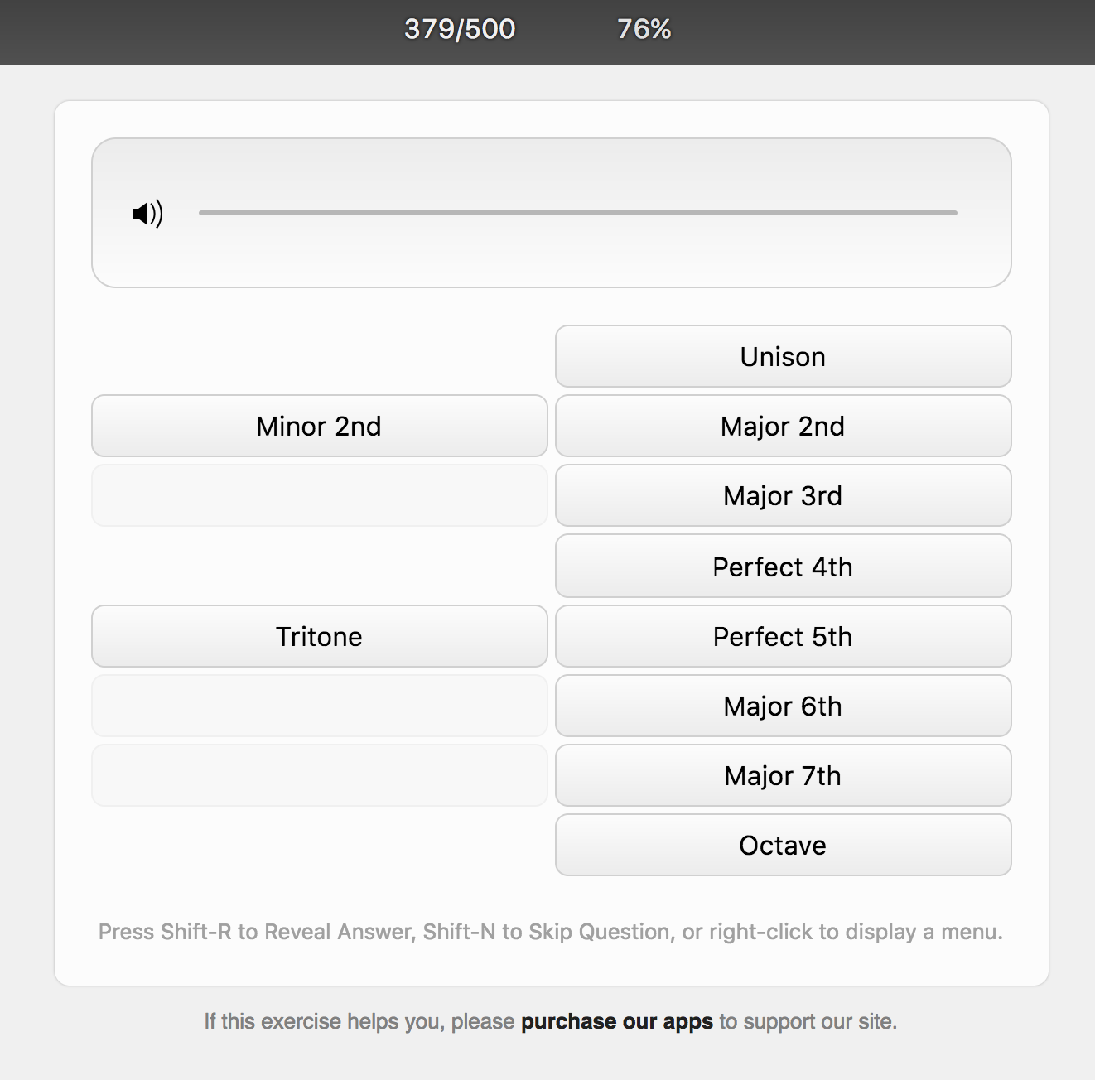This screenshot has width=1095, height=1080.
Task: Select the Major 3rd button
Action: [783, 495]
